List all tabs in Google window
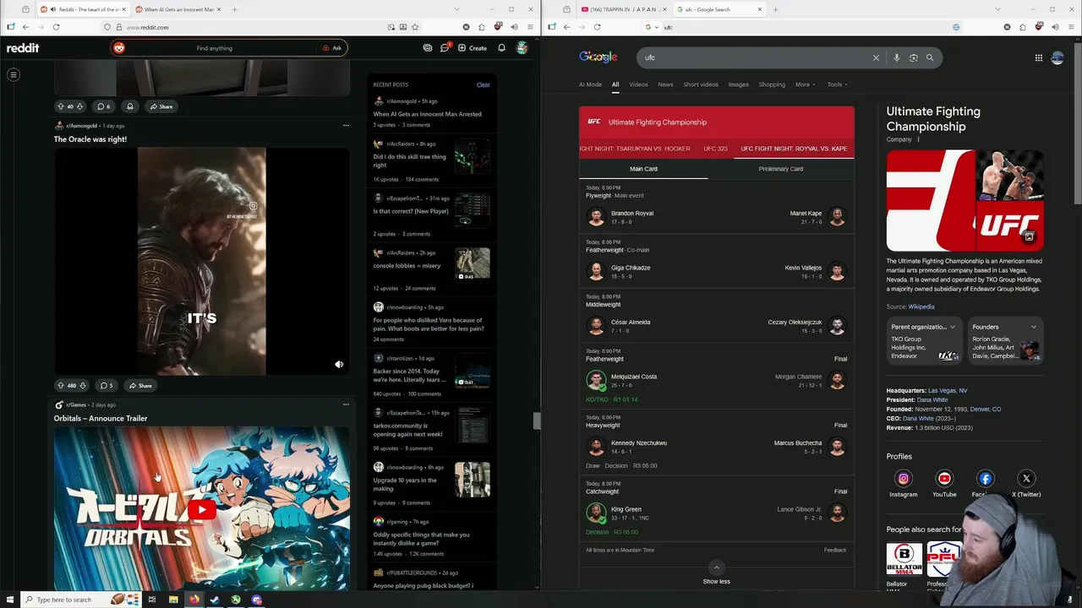This screenshot has width=1082, height=608. (x=998, y=9)
